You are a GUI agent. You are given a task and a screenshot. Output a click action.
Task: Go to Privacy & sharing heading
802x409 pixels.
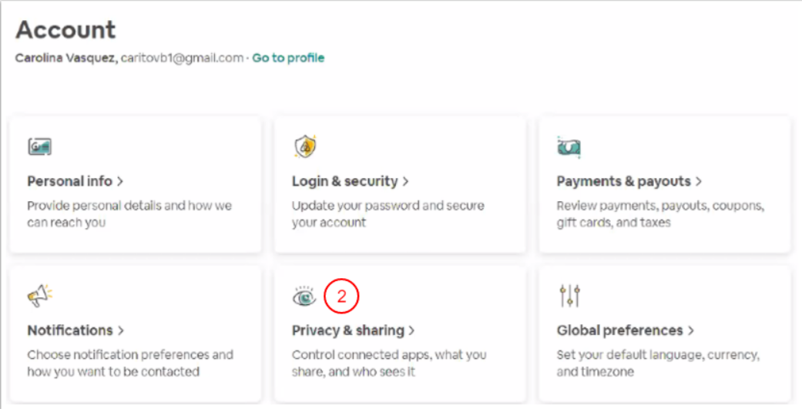[x=353, y=330]
